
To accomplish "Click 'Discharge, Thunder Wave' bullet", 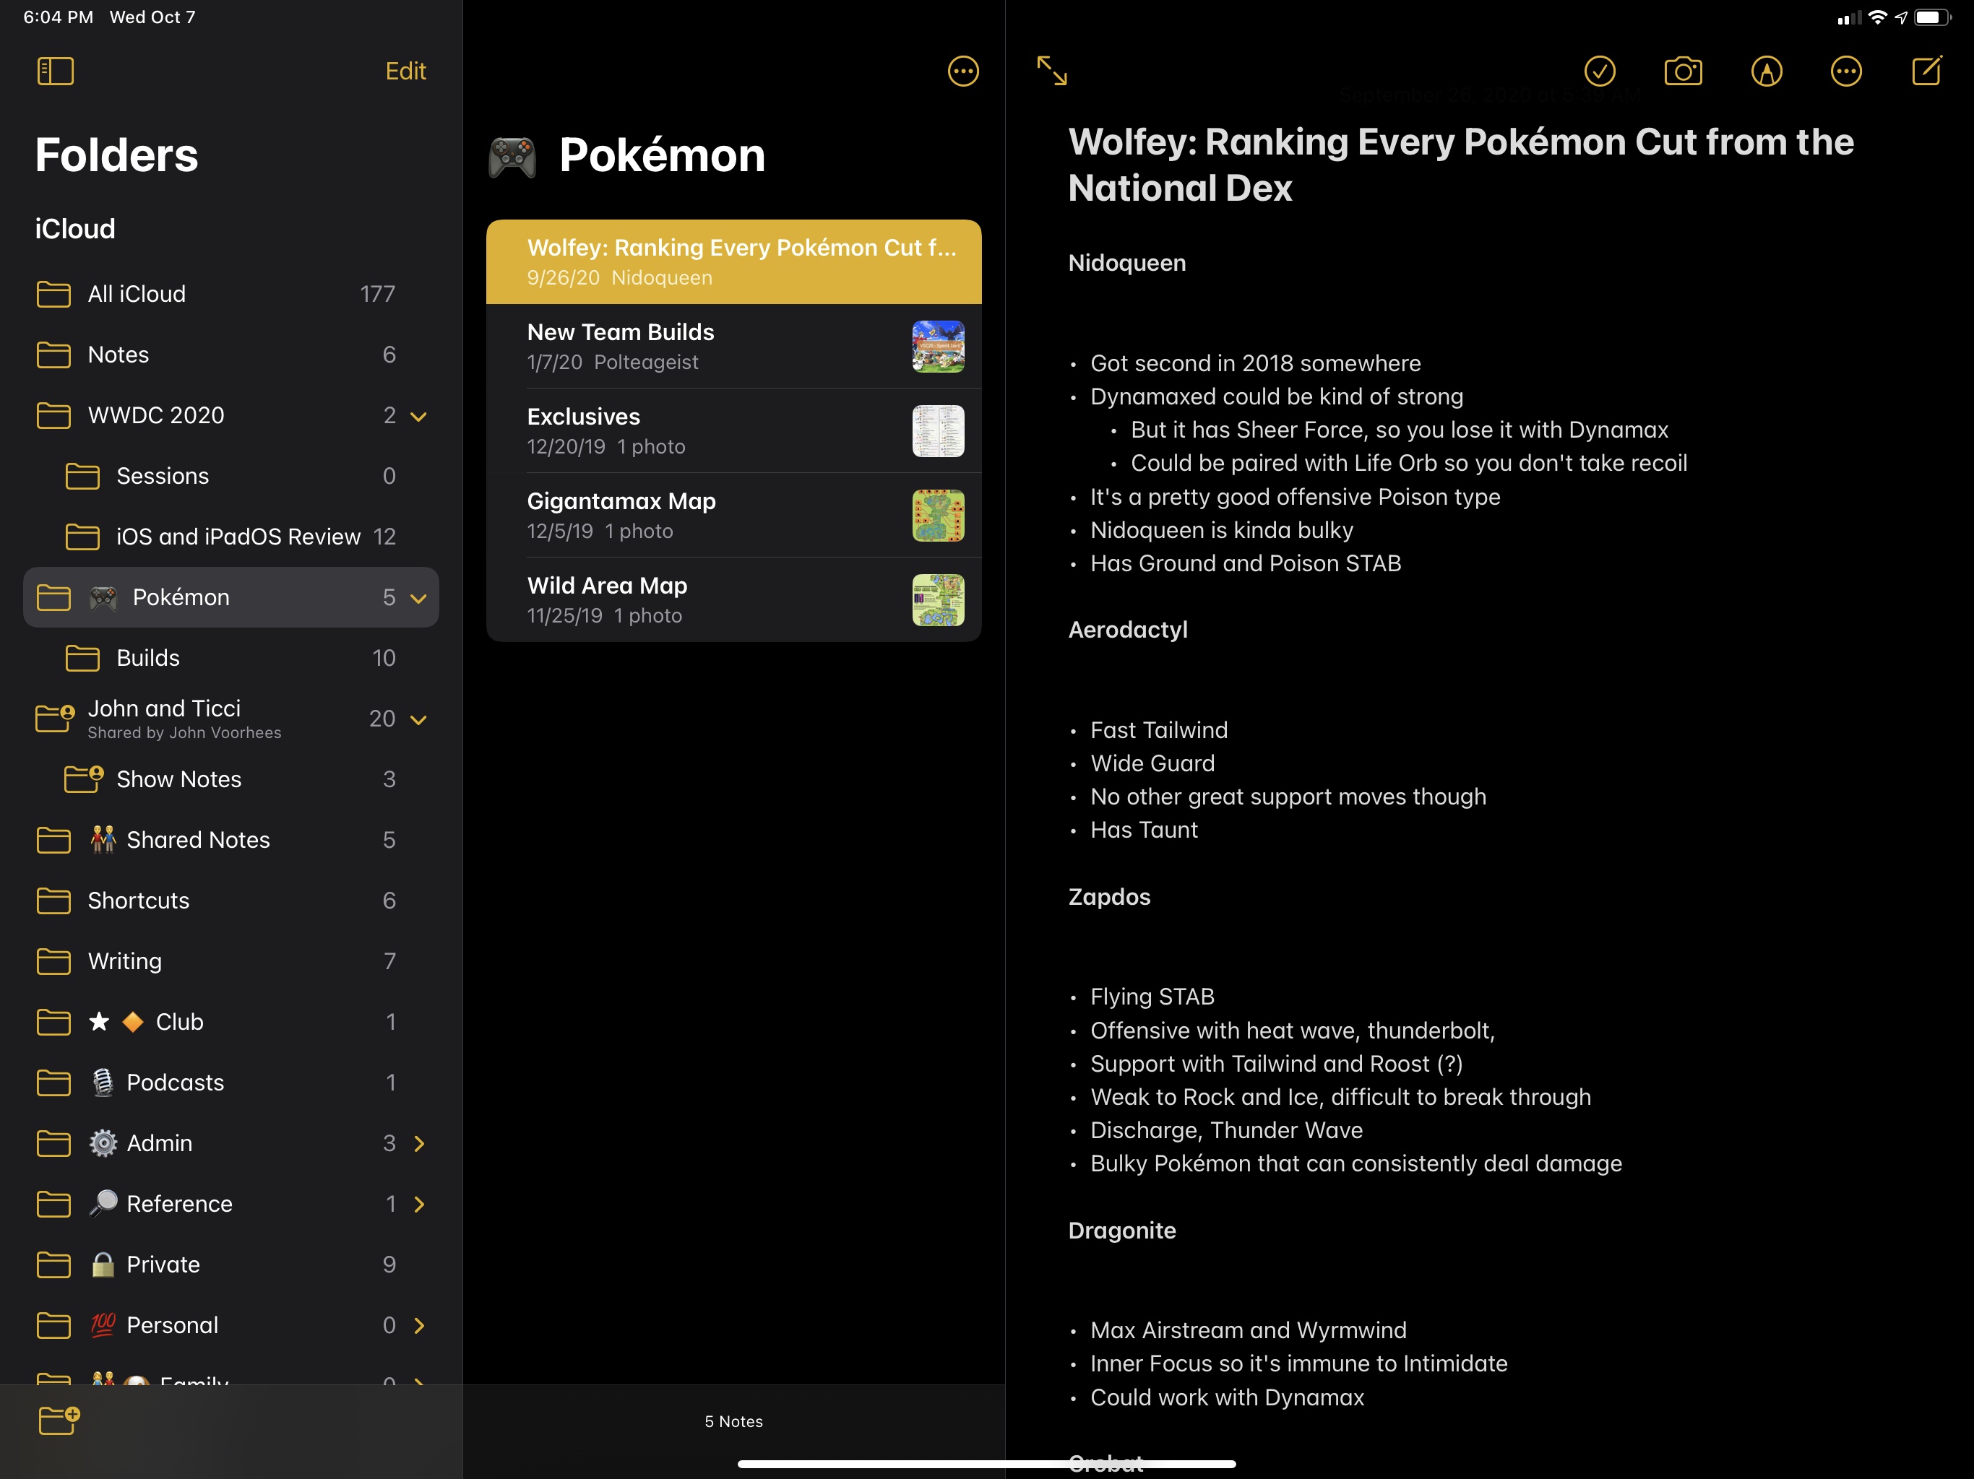I will coord(1226,1130).
